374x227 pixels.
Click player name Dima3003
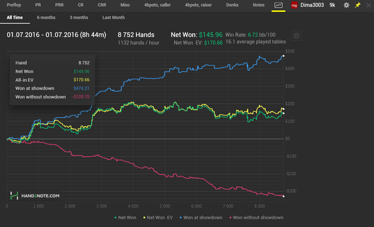click(x=312, y=5)
